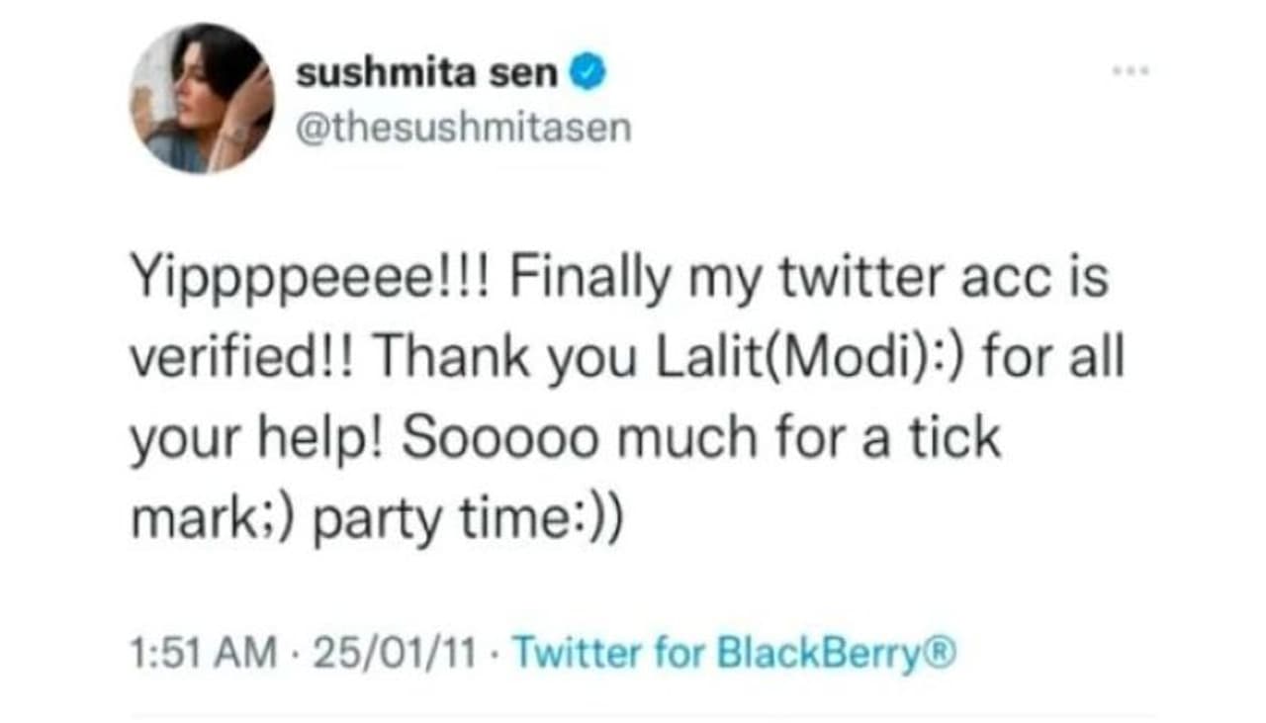Click the blue verified checkmark badge
Image resolution: width=1266 pixels, height=723 pixels.
[589, 75]
